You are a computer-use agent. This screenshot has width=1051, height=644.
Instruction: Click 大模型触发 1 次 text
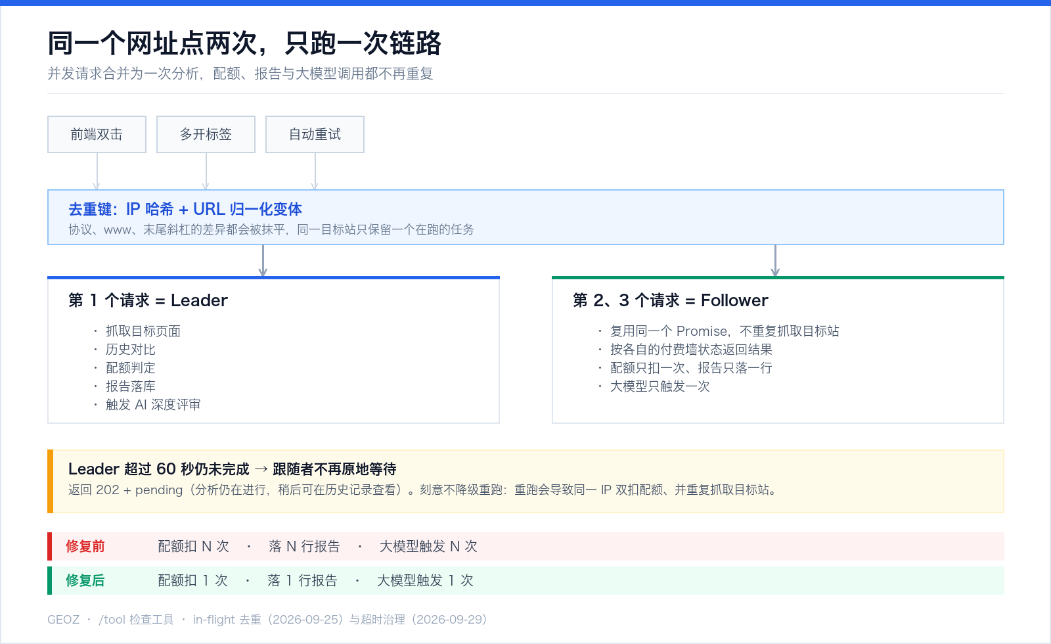[x=425, y=580]
